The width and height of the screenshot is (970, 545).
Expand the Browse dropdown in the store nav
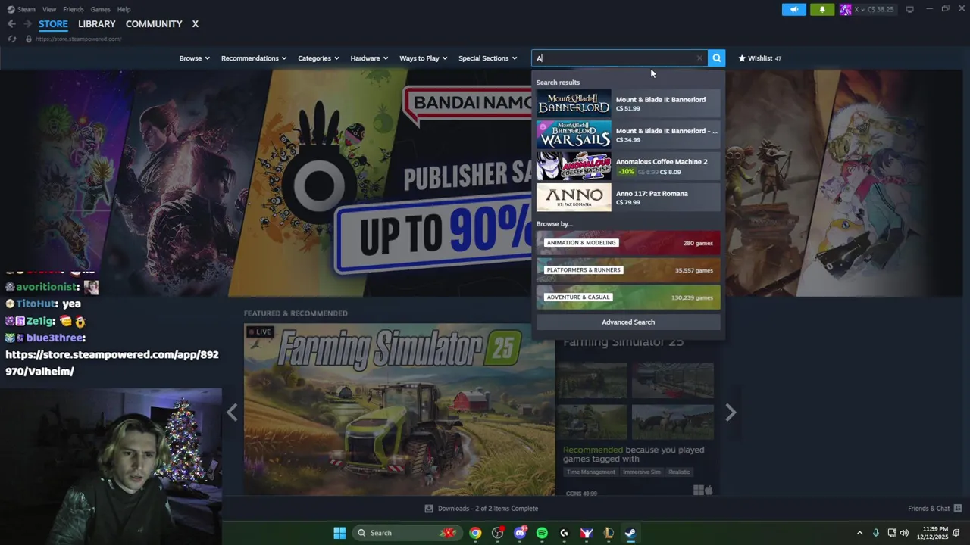194,58
